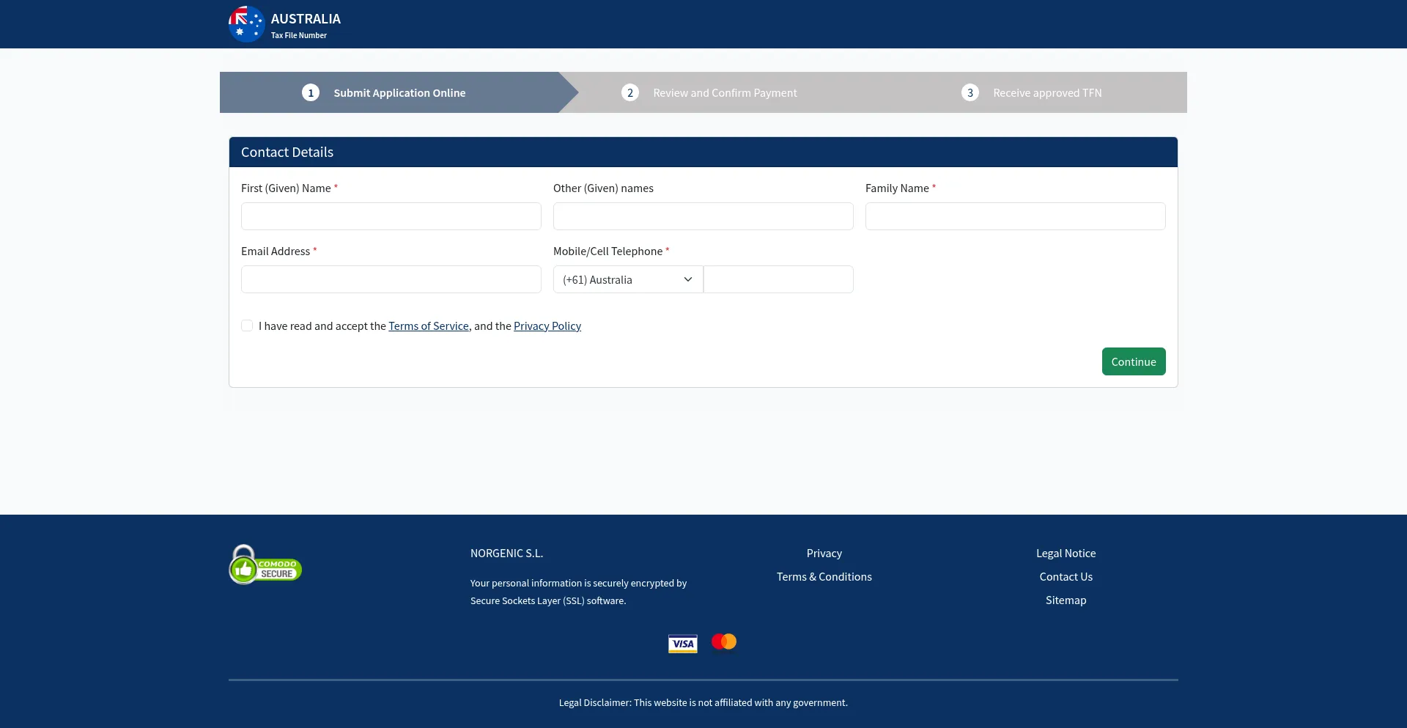
Task: Accept the Terms of Service checkbox
Action: coord(247,326)
